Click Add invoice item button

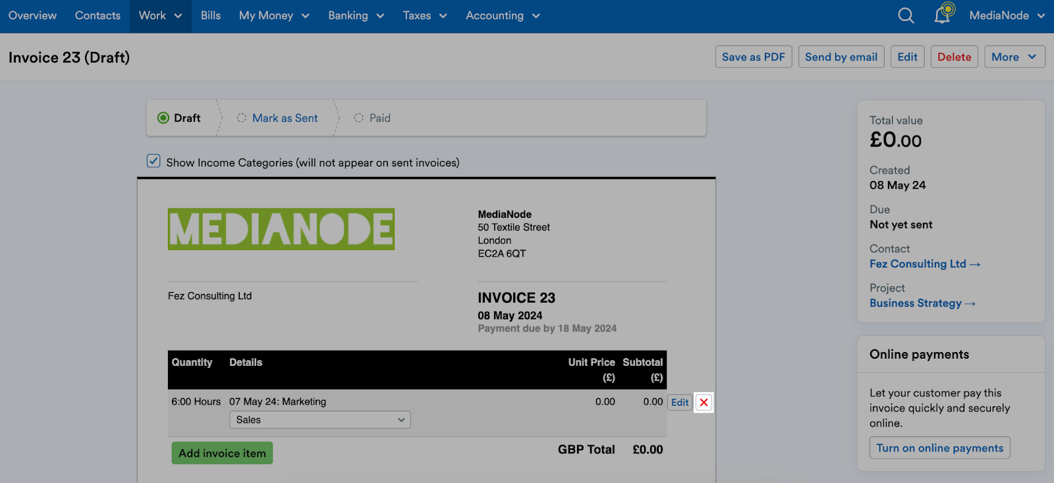pos(222,453)
